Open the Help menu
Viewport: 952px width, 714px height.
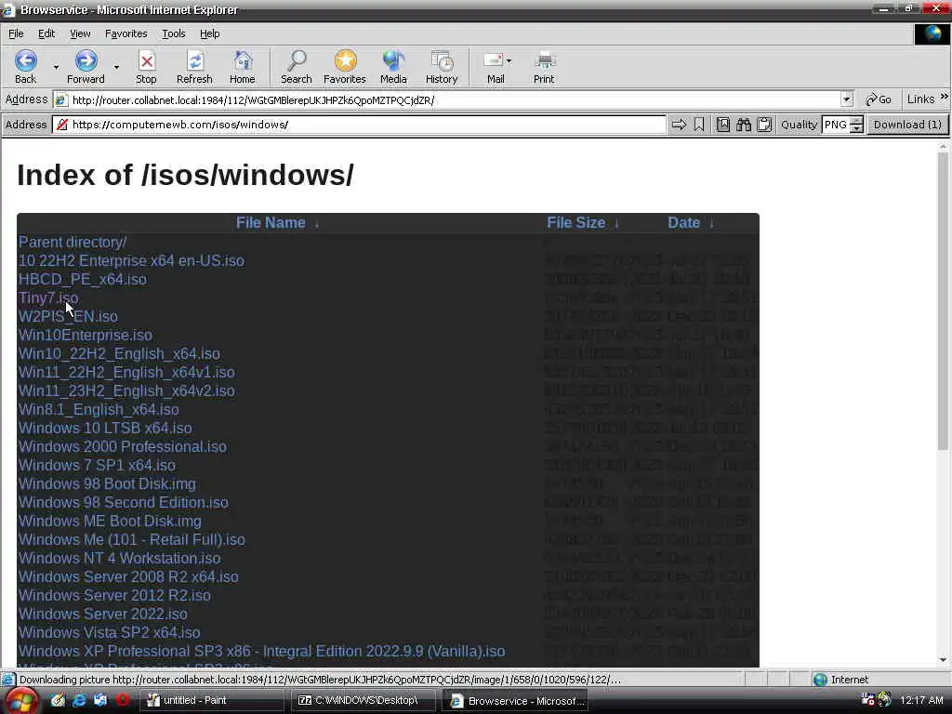tap(209, 33)
